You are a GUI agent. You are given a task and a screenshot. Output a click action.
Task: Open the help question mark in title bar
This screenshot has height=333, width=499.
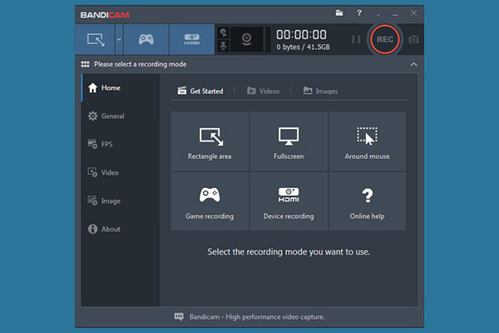pos(359,13)
